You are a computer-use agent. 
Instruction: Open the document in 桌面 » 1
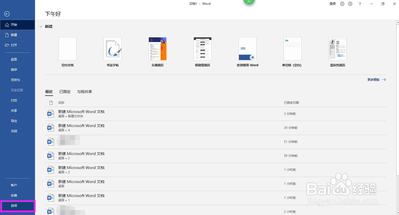[x=215, y=198]
